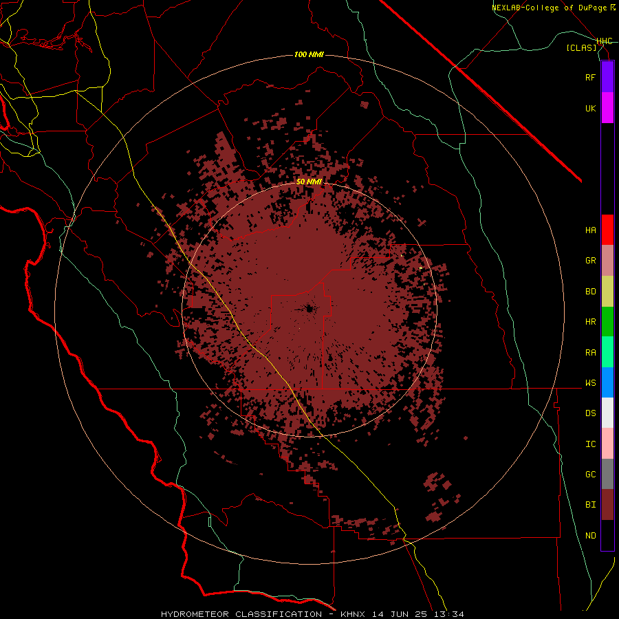The width and height of the screenshot is (619, 619).
Task: Click the WS blue legend swatch
Action: click(607, 382)
